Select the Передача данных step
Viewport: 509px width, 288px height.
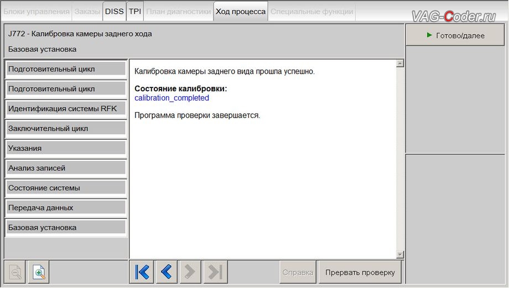pos(66,207)
